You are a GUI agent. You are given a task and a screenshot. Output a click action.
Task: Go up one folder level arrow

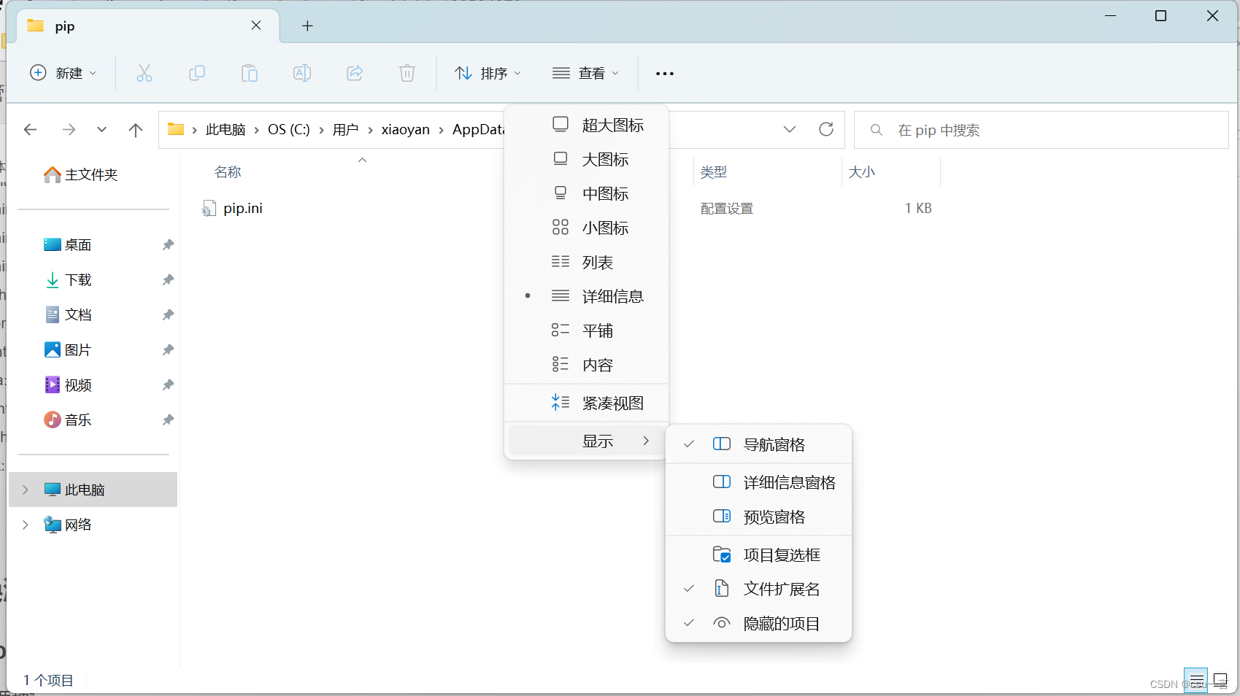click(136, 130)
